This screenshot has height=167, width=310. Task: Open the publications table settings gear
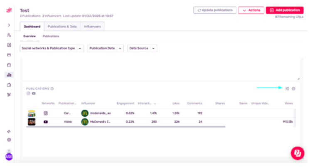coord(293,88)
